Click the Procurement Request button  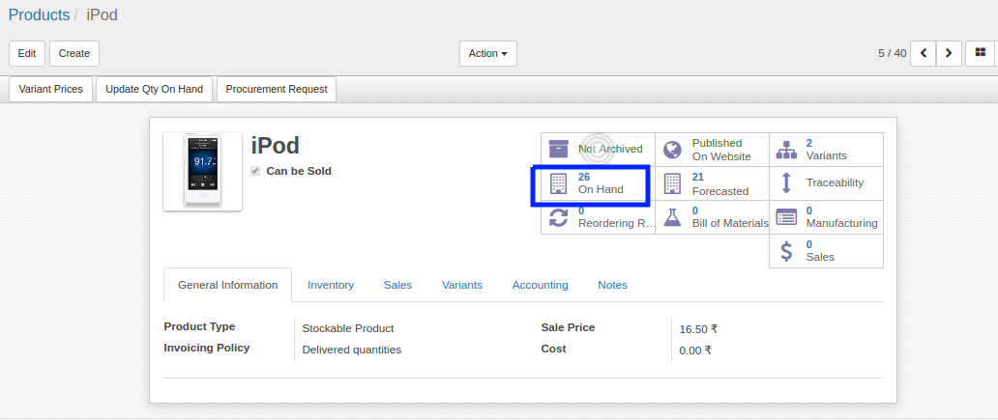277,89
